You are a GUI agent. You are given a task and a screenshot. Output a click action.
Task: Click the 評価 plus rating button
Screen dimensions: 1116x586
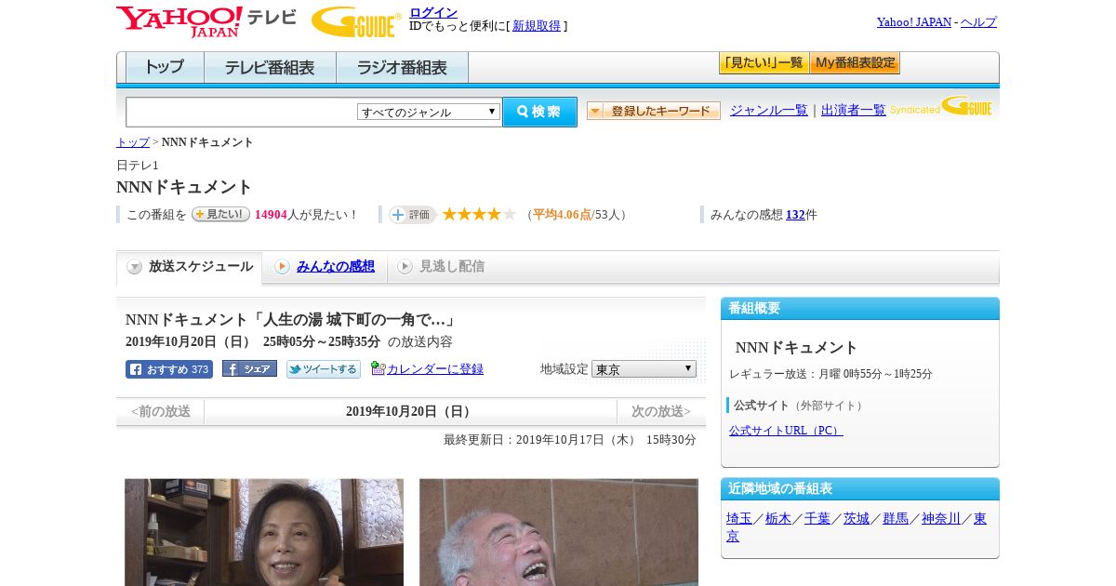point(412,215)
